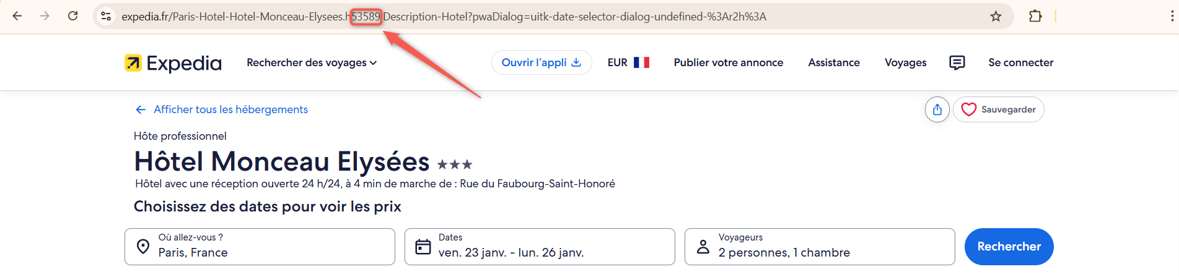Open browser extensions puzzle icon
This screenshot has height=277, width=1179.
coord(1035,17)
